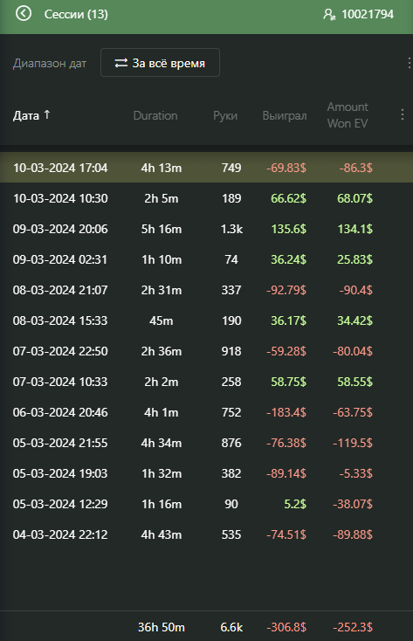This screenshot has width=413, height=641.
Task: Open column options three-dot menu in table header
Action: tap(403, 114)
